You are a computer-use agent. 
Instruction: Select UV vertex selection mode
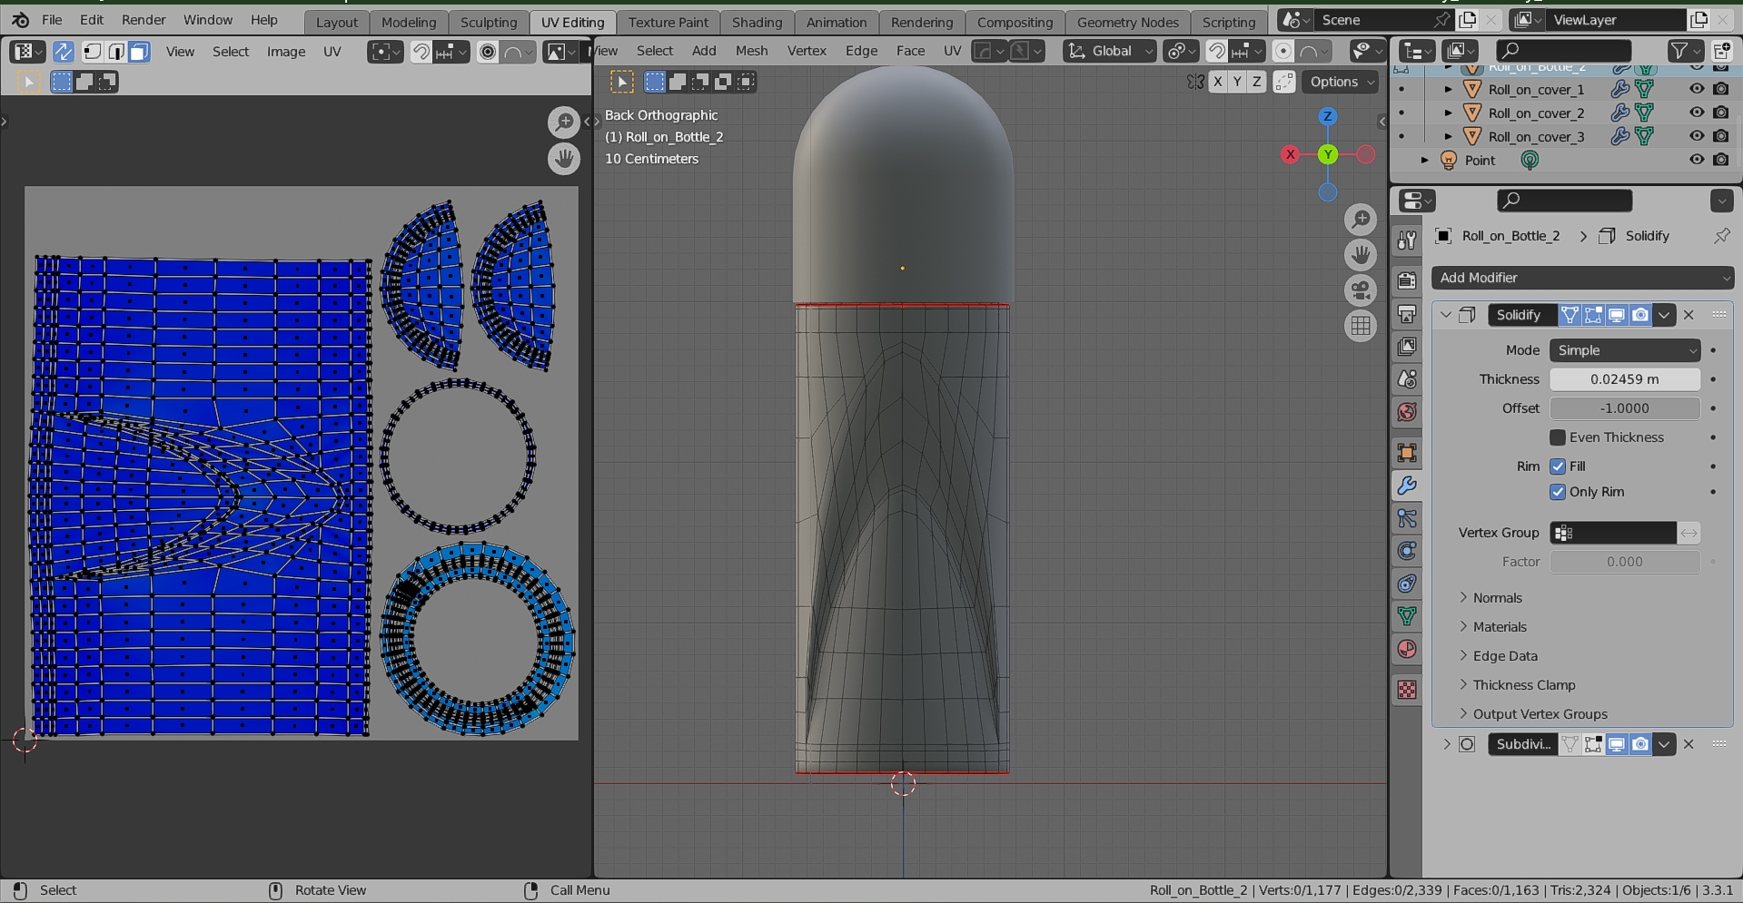pos(93,52)
